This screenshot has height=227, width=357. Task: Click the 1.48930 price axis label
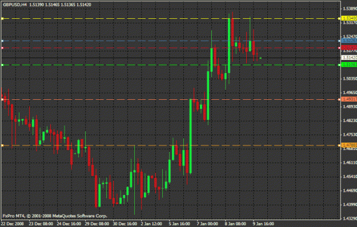point(350,107)
